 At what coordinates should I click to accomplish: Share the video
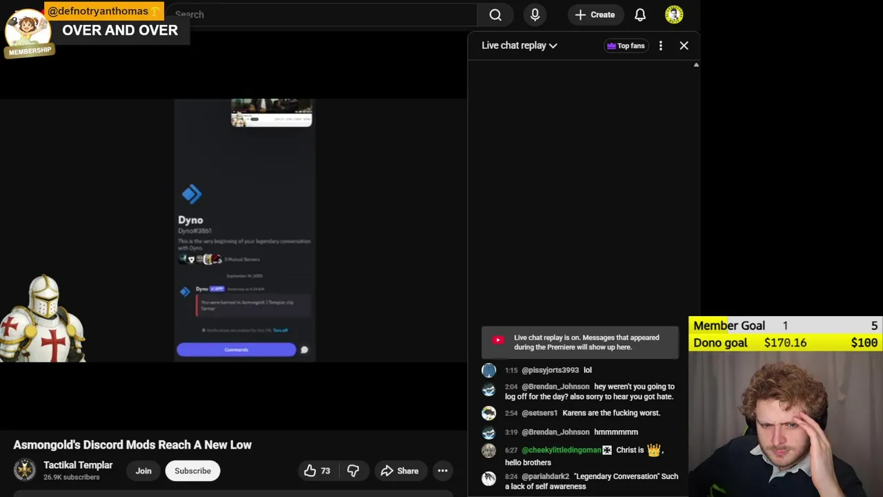399,471
